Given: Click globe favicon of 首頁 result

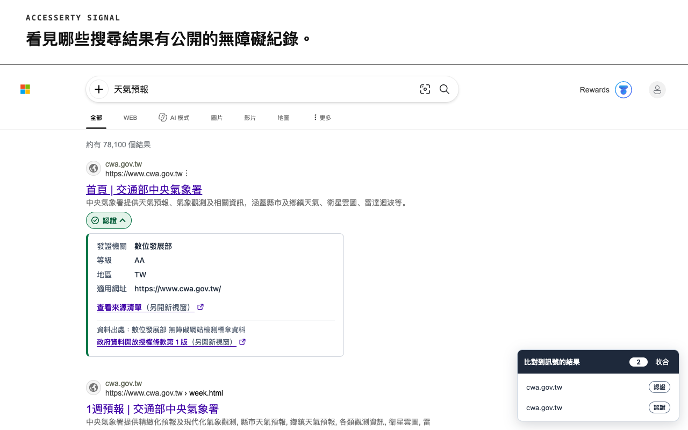Looking at the screenshot, I should (x=94, y=168).
